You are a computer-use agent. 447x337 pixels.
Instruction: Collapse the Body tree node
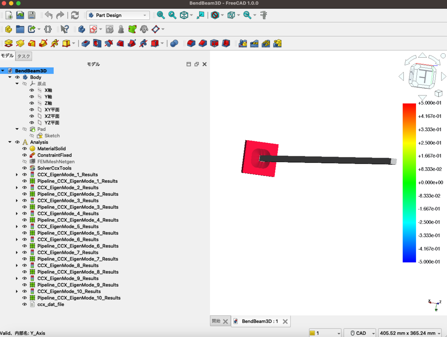tap(10, 77)
